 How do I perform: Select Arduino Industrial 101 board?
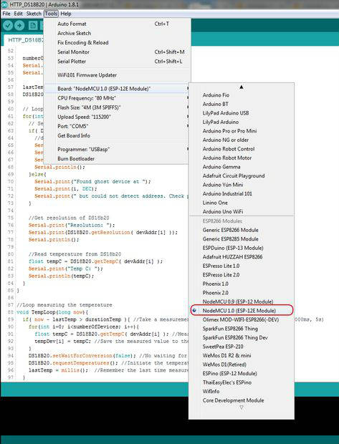pyautogui.click(x=242, y=193)
